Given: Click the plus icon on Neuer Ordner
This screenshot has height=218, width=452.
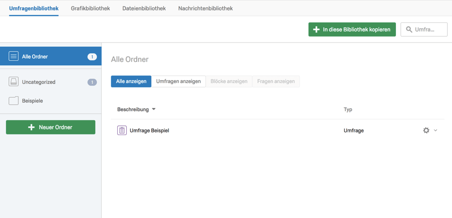Looking at the screenshot, I should [x=31, y=127].
